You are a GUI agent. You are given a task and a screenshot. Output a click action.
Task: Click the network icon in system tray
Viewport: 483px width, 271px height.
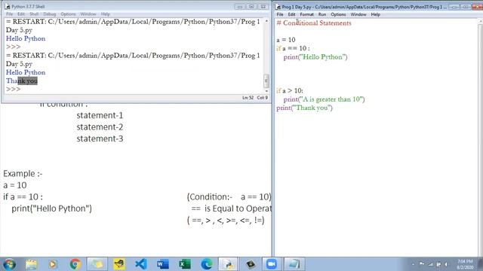click(431, 264)
